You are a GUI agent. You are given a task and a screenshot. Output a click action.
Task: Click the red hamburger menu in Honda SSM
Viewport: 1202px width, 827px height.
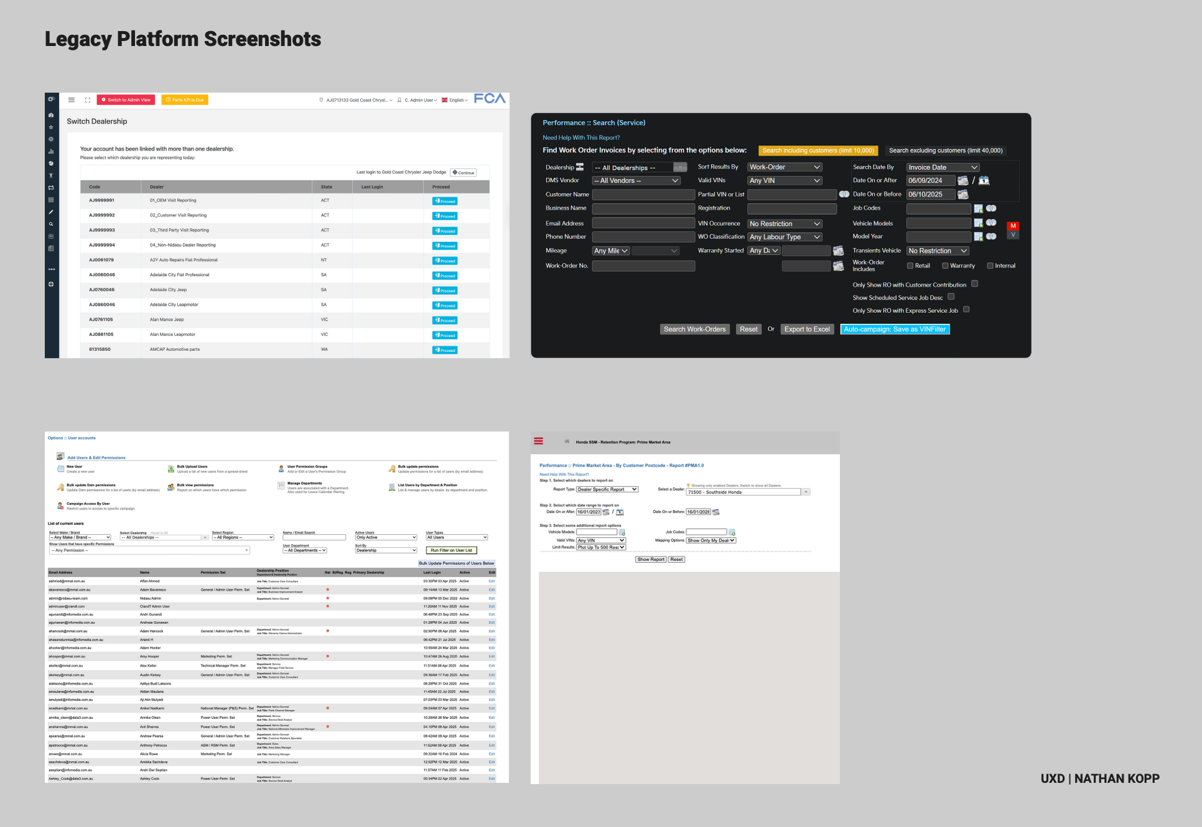point(539,441)
